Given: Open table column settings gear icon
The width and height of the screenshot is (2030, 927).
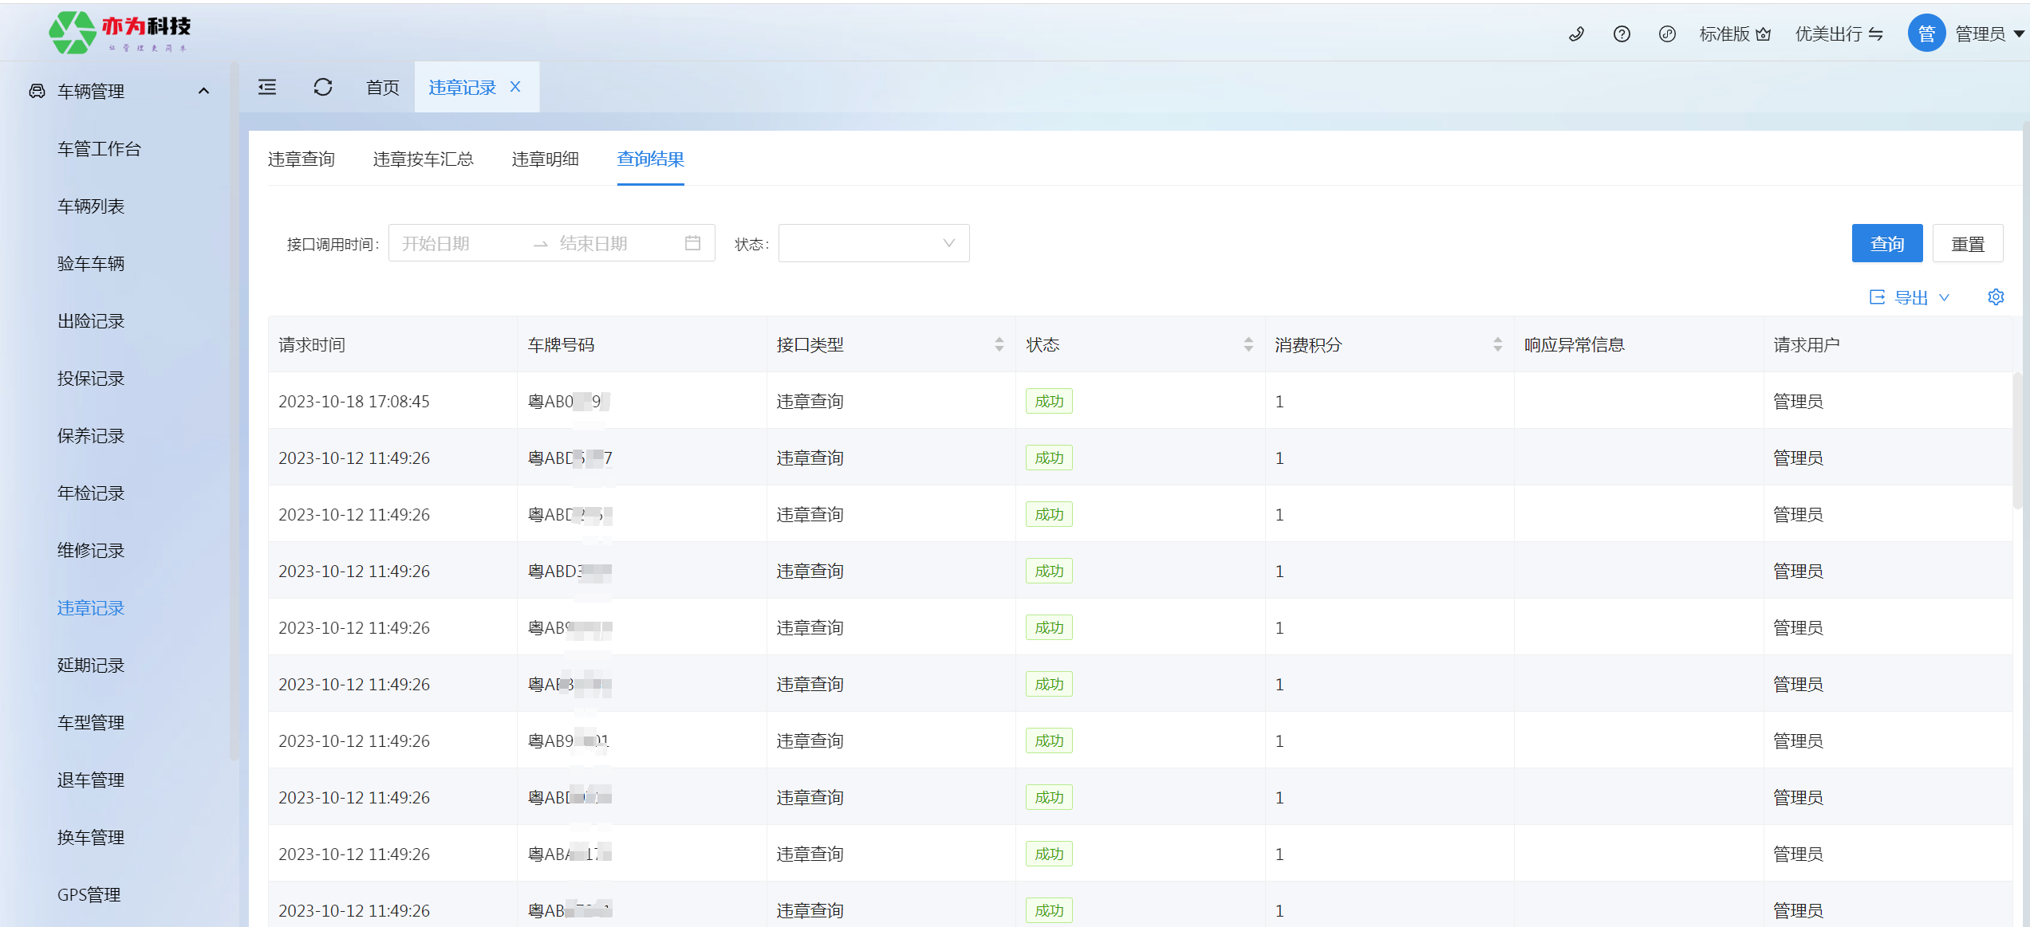Looking at the screenshot, I should 1996,297.
